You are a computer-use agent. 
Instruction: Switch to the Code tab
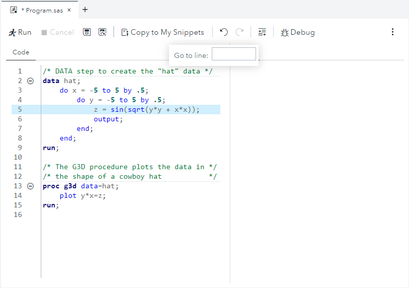21,52
